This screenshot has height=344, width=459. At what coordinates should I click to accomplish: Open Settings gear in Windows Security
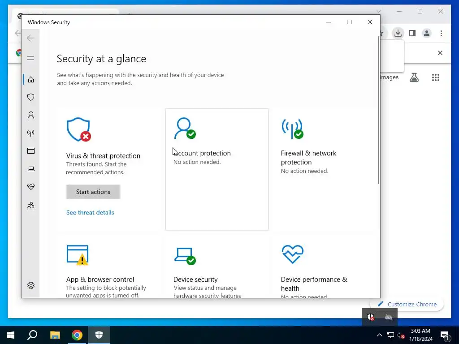(31, 285)
